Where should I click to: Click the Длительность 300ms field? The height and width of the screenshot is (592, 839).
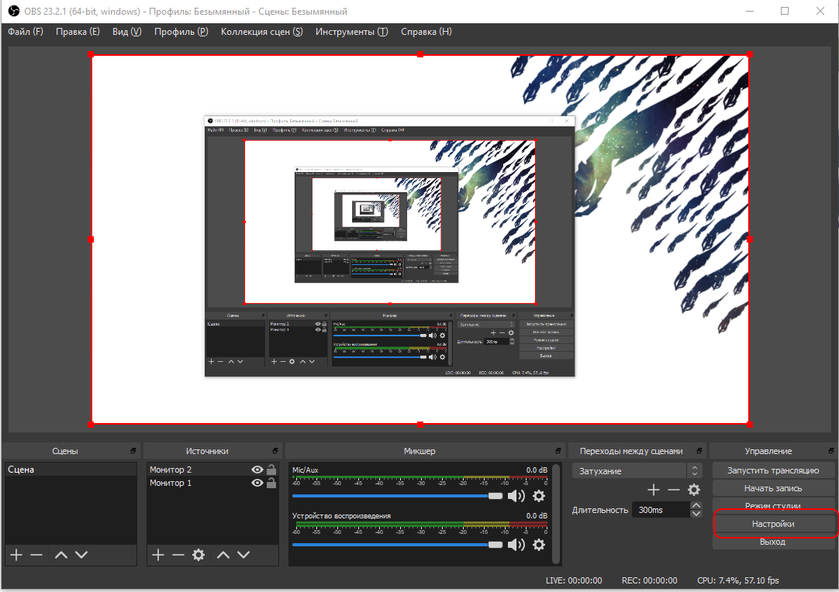coord(661,510)
